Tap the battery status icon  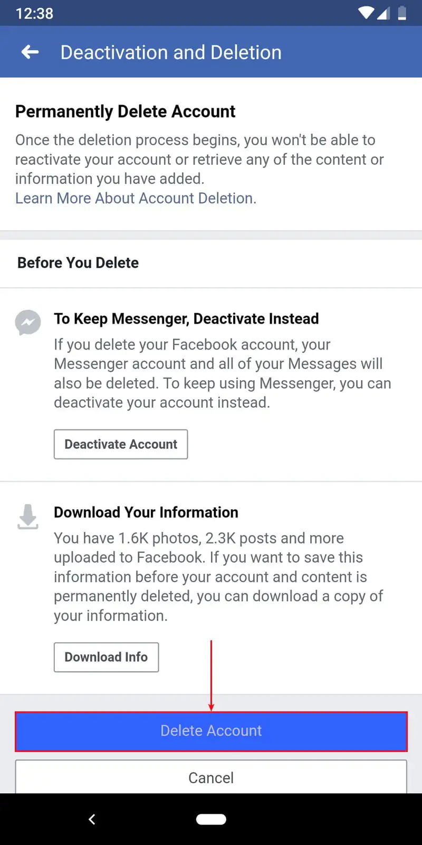(402, 13)
